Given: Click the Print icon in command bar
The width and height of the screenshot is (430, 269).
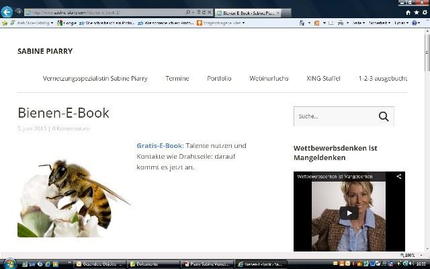Looking at the screenshot, I should [x=341, y=23].
